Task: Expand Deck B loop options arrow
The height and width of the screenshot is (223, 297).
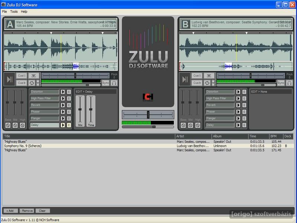Action: (x=213, y=83)
